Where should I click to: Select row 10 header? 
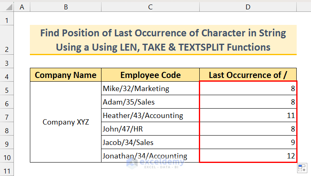pyautogui.click(x=7, y=156)
